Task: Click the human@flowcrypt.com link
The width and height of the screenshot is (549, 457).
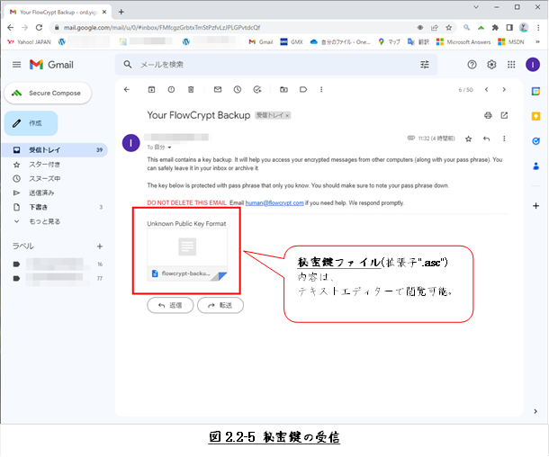Action: (274, 203)
